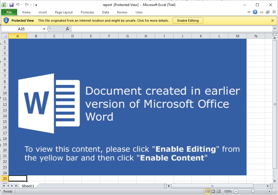Go to first sheet tab navigation arrow
The width and height of the screenshot is (278, 195).
click(x=4, y=186)
